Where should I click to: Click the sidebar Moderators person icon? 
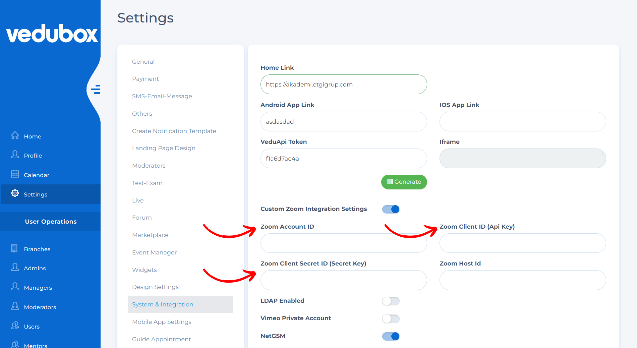[x=15, y=306]
